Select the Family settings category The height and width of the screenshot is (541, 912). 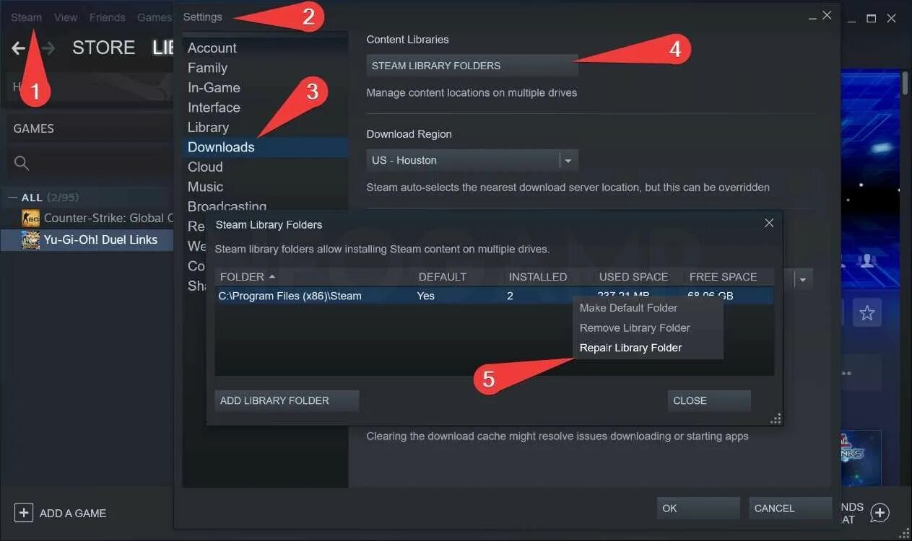tap(207, 68)
